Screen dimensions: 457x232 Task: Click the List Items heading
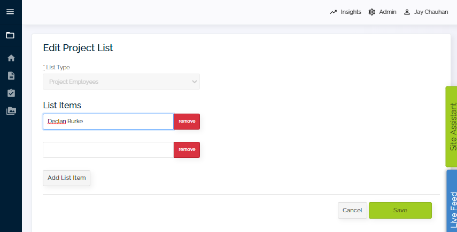[62, 105]
